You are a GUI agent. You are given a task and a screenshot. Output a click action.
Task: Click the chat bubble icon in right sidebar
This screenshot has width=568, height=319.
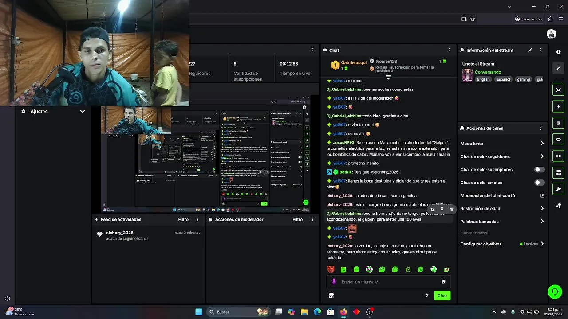(x=558, y=139)
